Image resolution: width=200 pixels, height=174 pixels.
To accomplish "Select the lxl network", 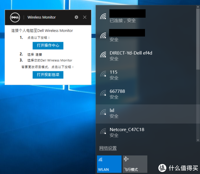I will pyautogui.click(x=146, y=114).
